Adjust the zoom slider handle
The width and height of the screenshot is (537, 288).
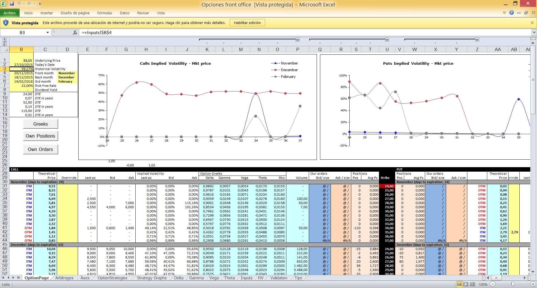click(x=513, y=284)
